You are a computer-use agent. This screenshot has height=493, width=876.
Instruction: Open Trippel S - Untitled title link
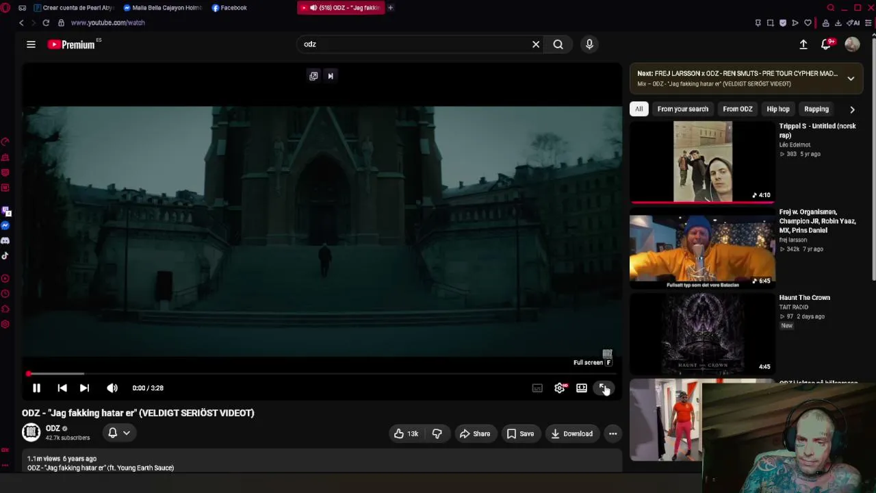click(817, 131)
